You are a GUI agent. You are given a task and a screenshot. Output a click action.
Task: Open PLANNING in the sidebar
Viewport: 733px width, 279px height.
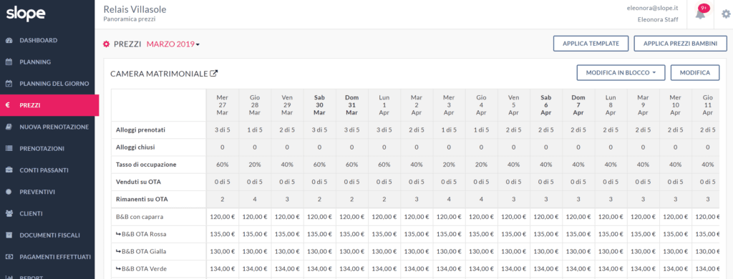tap(35, 62)
